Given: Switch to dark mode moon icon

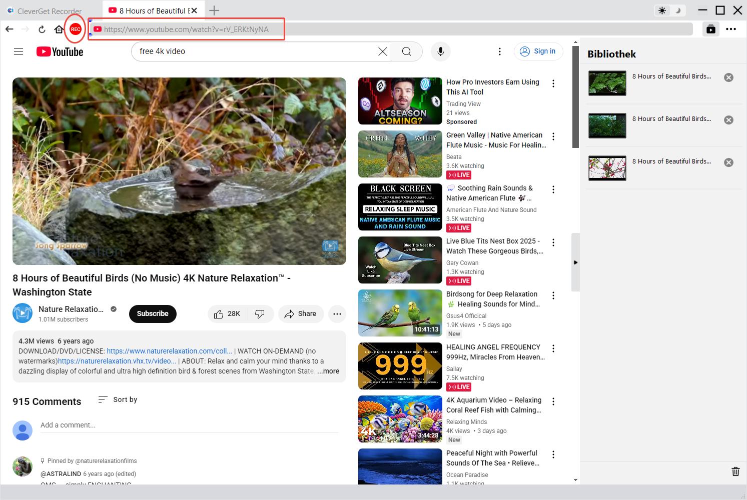Looking at the screenshot, I should tap(678, 10).
